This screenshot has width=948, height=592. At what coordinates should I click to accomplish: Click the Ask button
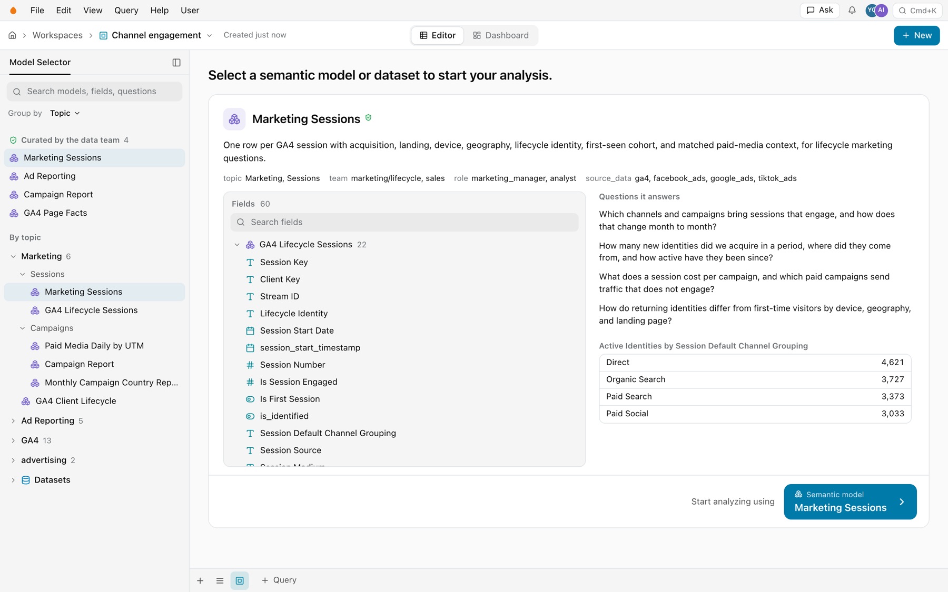pyautogui.click(x=819, y=10)
